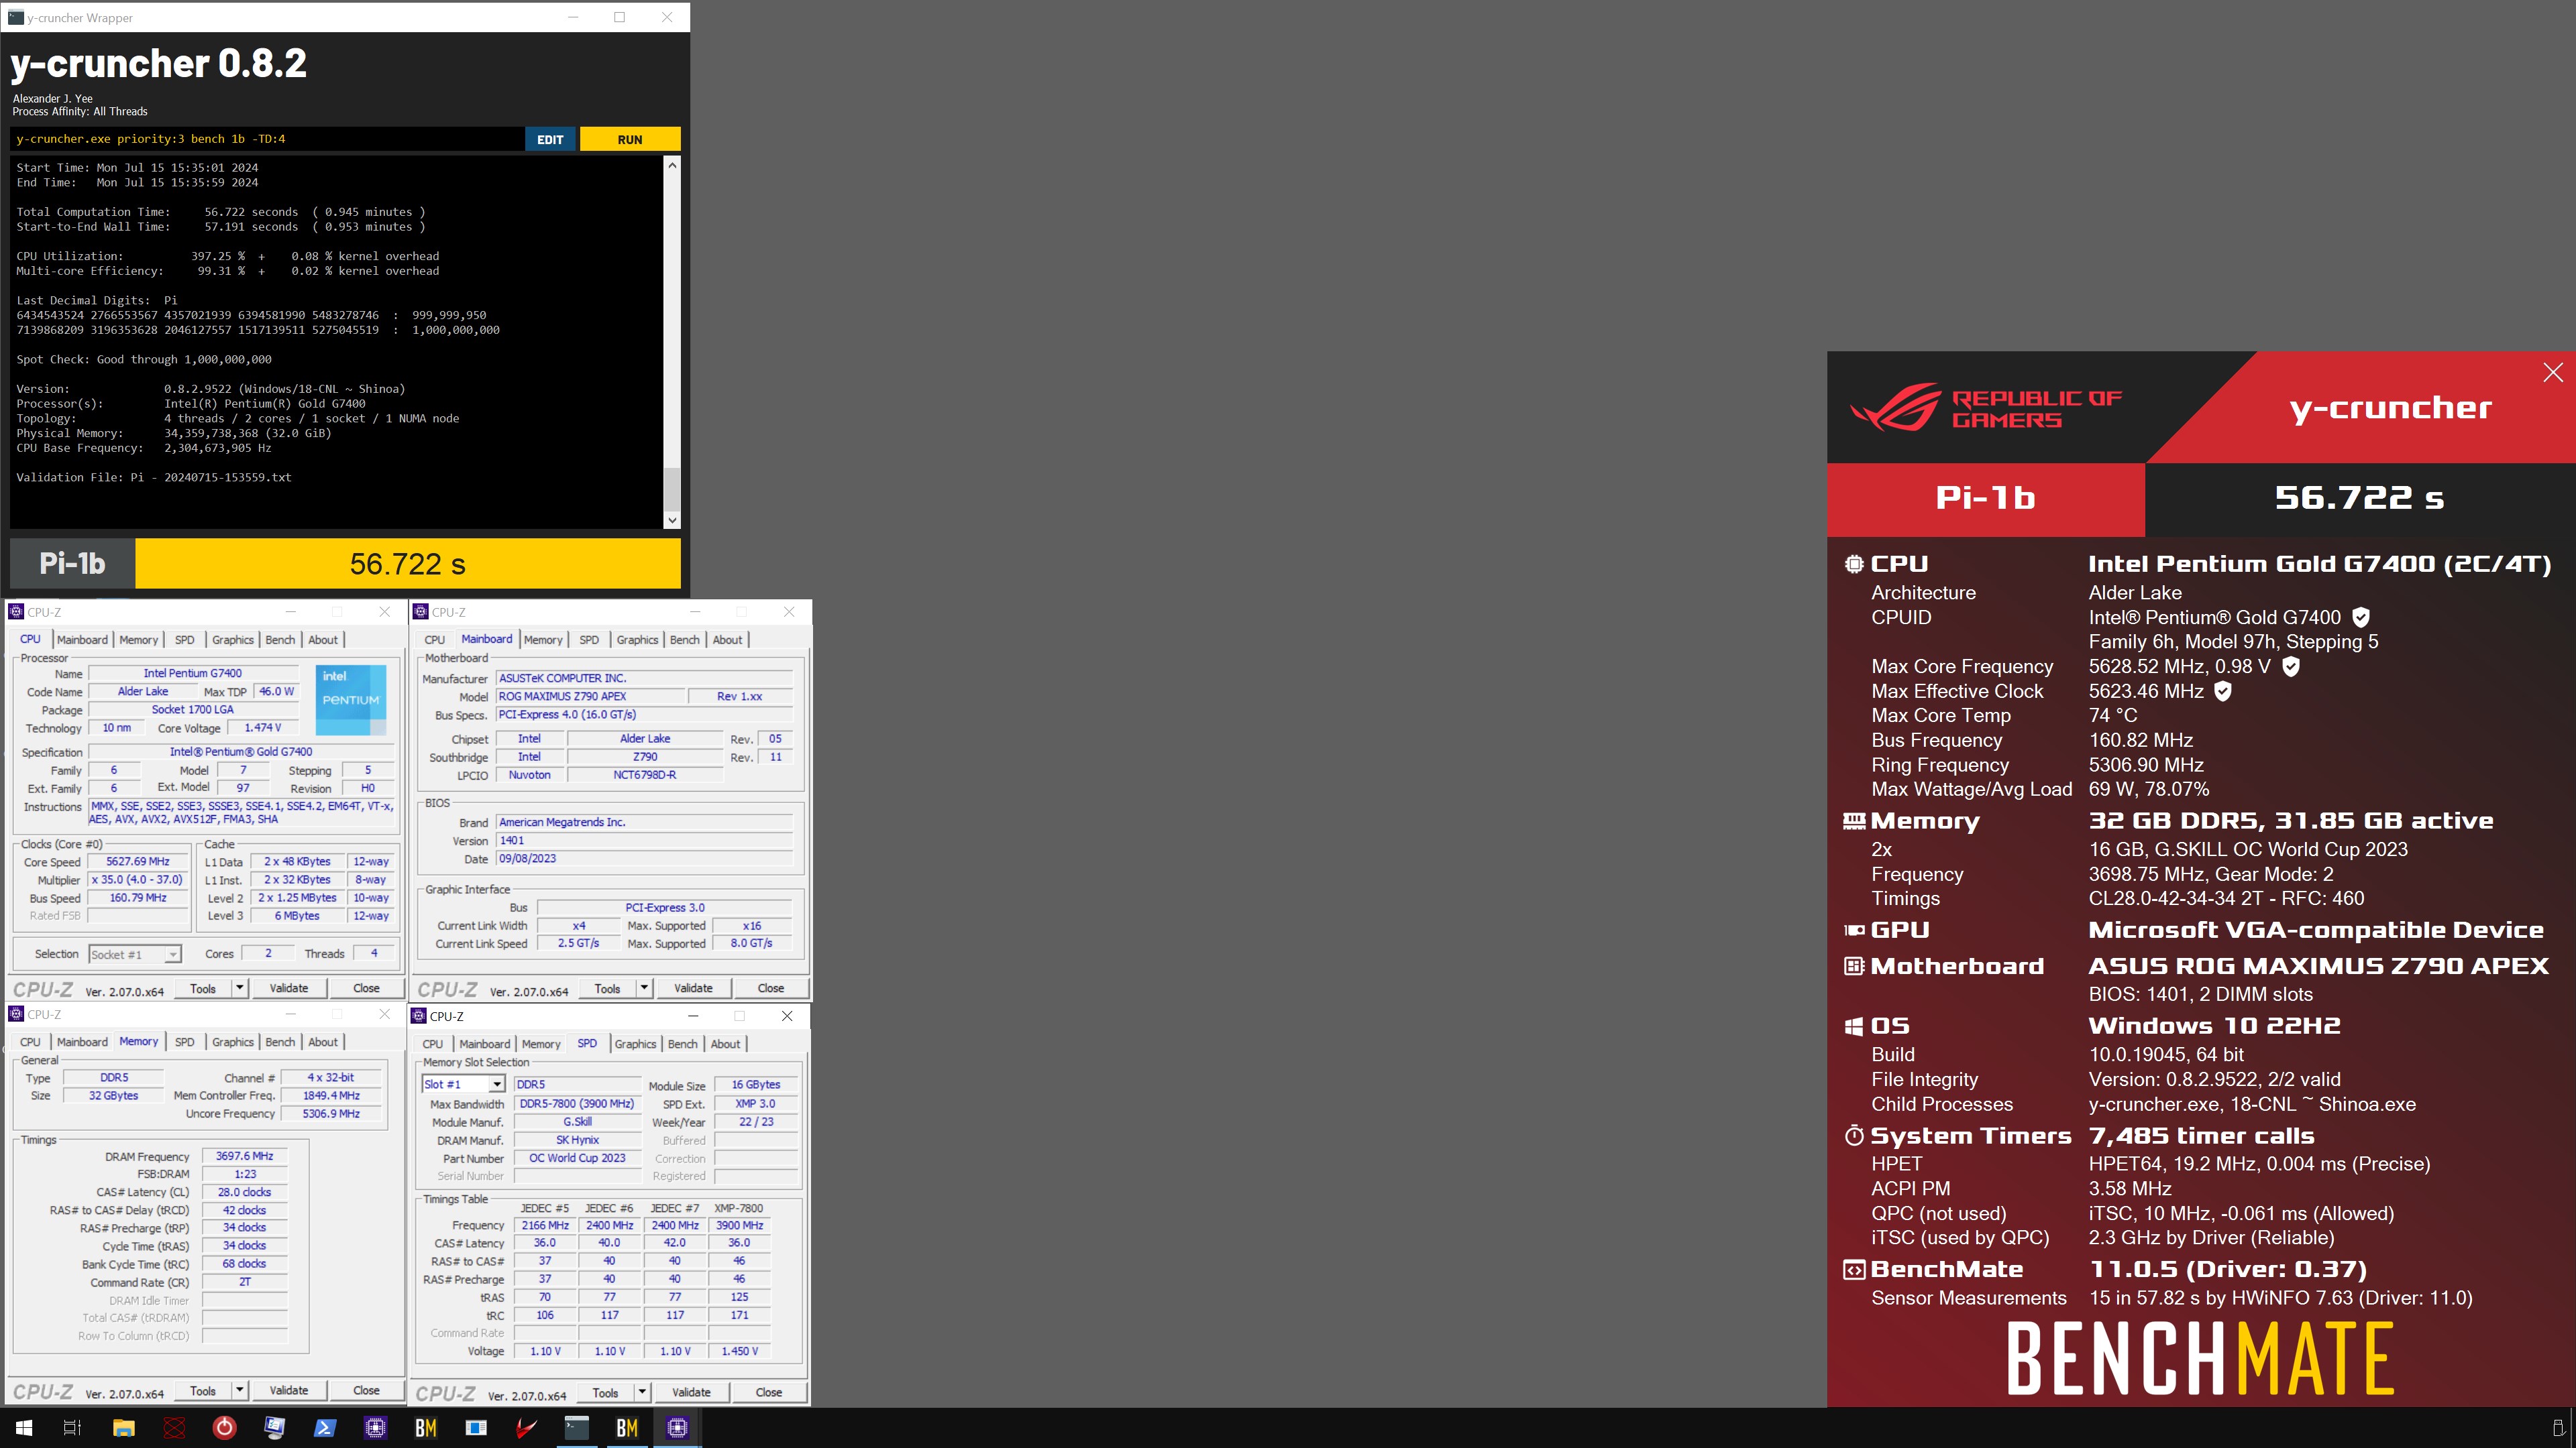
Task: Click the Core Voltage value 1.474 V
Action: click(263, 727)
